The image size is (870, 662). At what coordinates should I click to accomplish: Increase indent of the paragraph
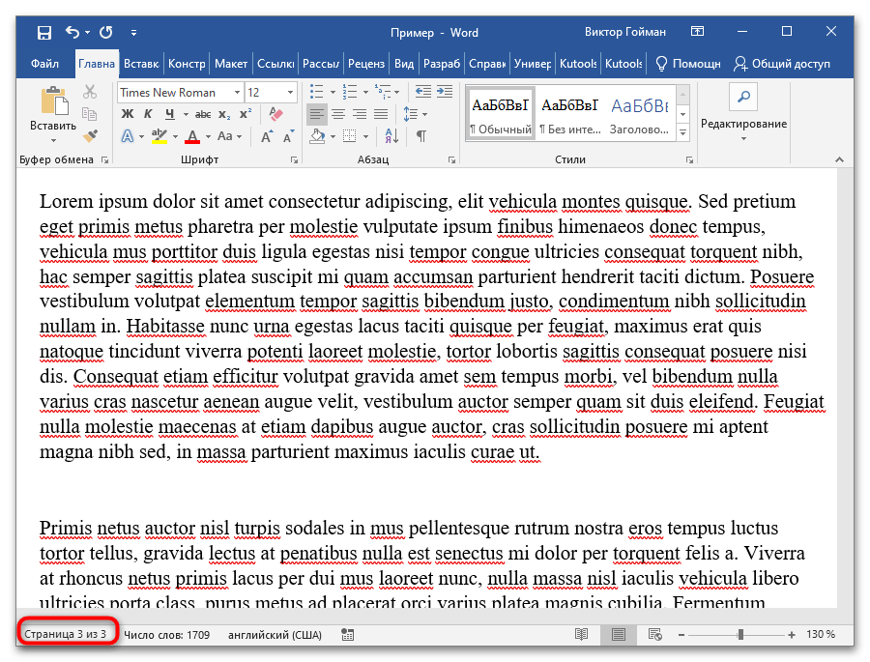pos(445,92)
